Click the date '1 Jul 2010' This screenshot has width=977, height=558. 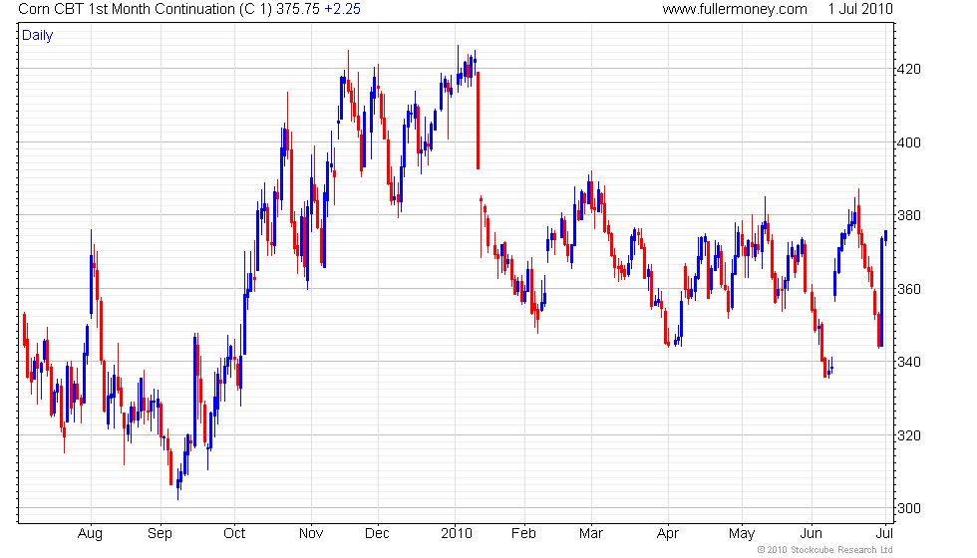[x=860, y=9]
